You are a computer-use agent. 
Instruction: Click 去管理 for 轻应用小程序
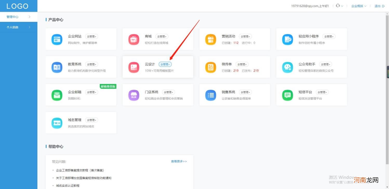[x=329, y=37]
